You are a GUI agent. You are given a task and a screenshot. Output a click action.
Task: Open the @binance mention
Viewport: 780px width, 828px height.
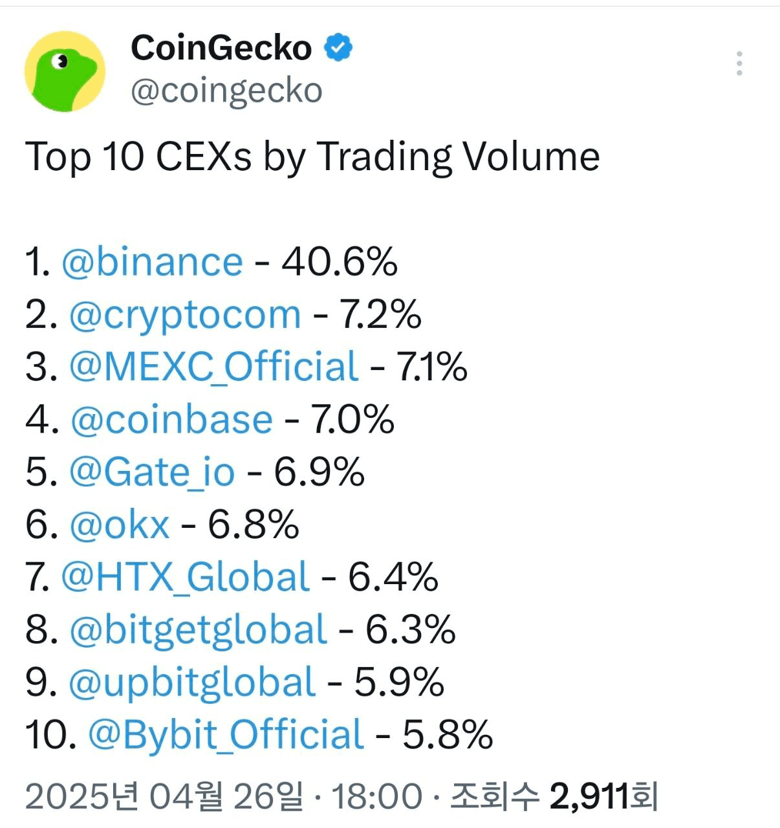[x=152, y=262]
